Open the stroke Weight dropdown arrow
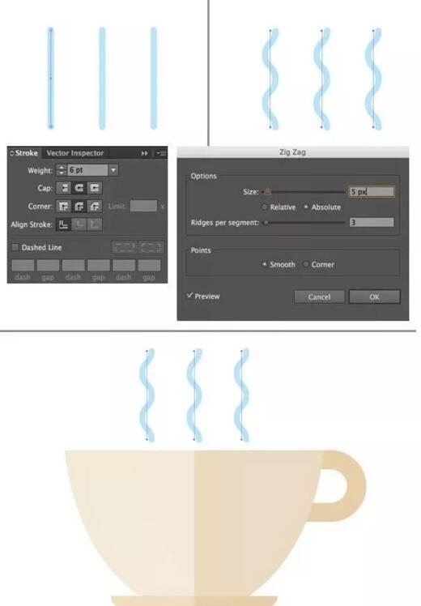 (113, 170)
